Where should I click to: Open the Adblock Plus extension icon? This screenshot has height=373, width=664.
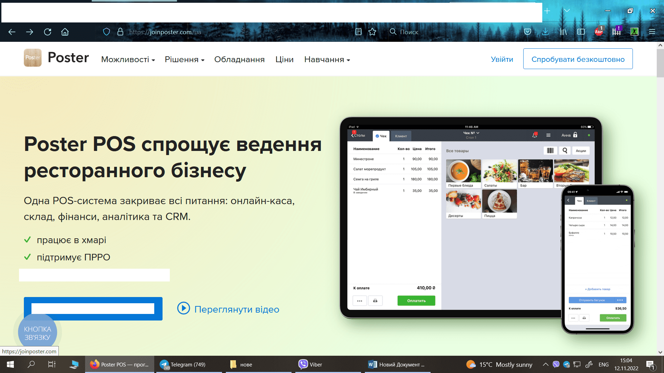click(x=599, y=32)
